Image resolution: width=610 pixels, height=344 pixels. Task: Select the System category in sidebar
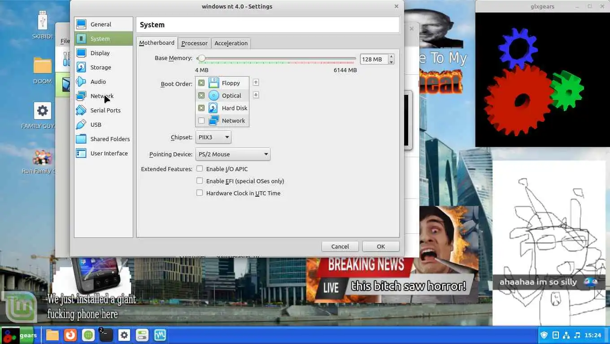click(104, 39)
